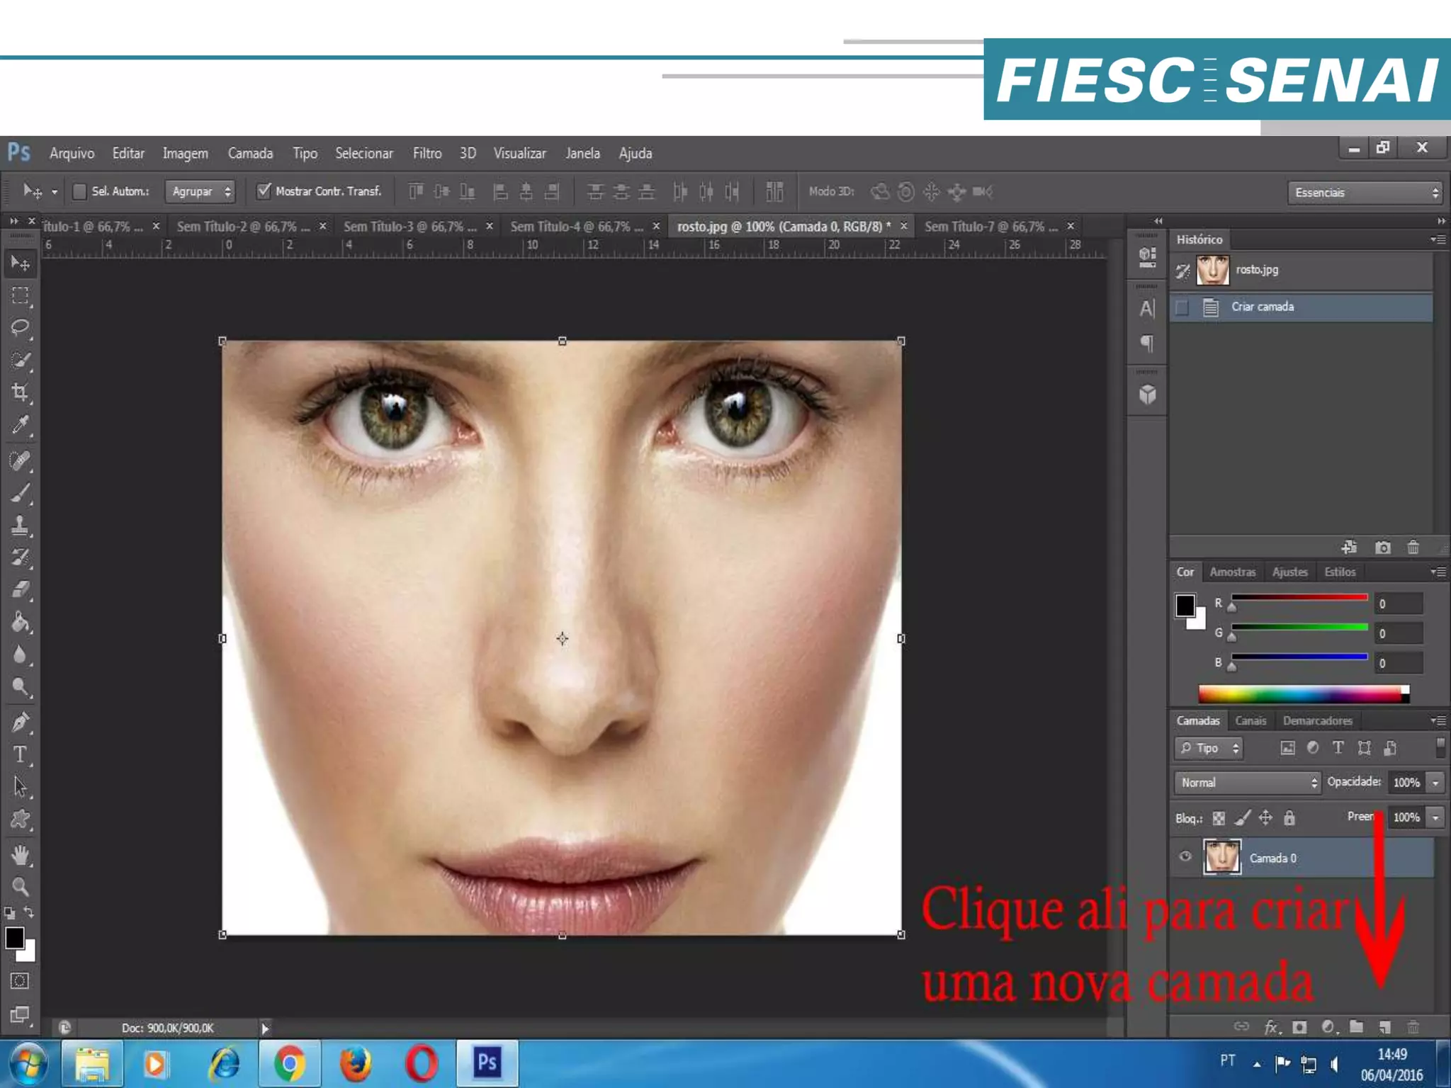Delete layer with trash icon in Layers panel
This screenshot has width=1451, height=1088.
point(1413,1027)
